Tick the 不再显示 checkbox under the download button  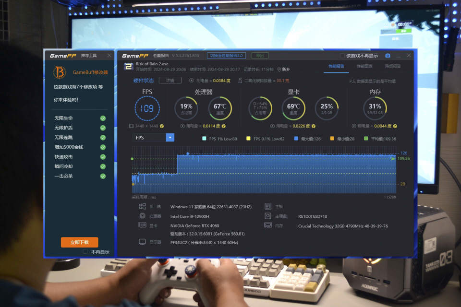coord(85,251)
